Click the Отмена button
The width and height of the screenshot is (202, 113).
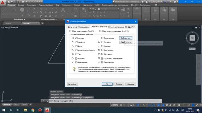(119, 84)
